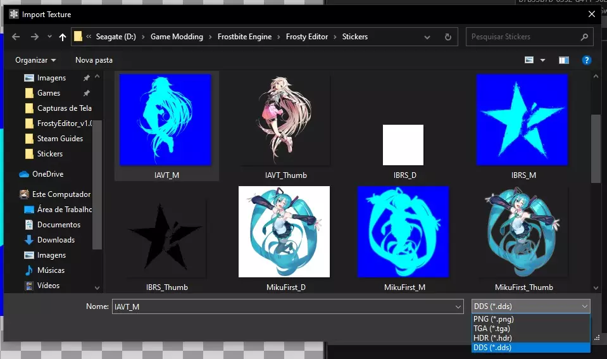Choose TGA (*.tga) file type

point(531,329)
